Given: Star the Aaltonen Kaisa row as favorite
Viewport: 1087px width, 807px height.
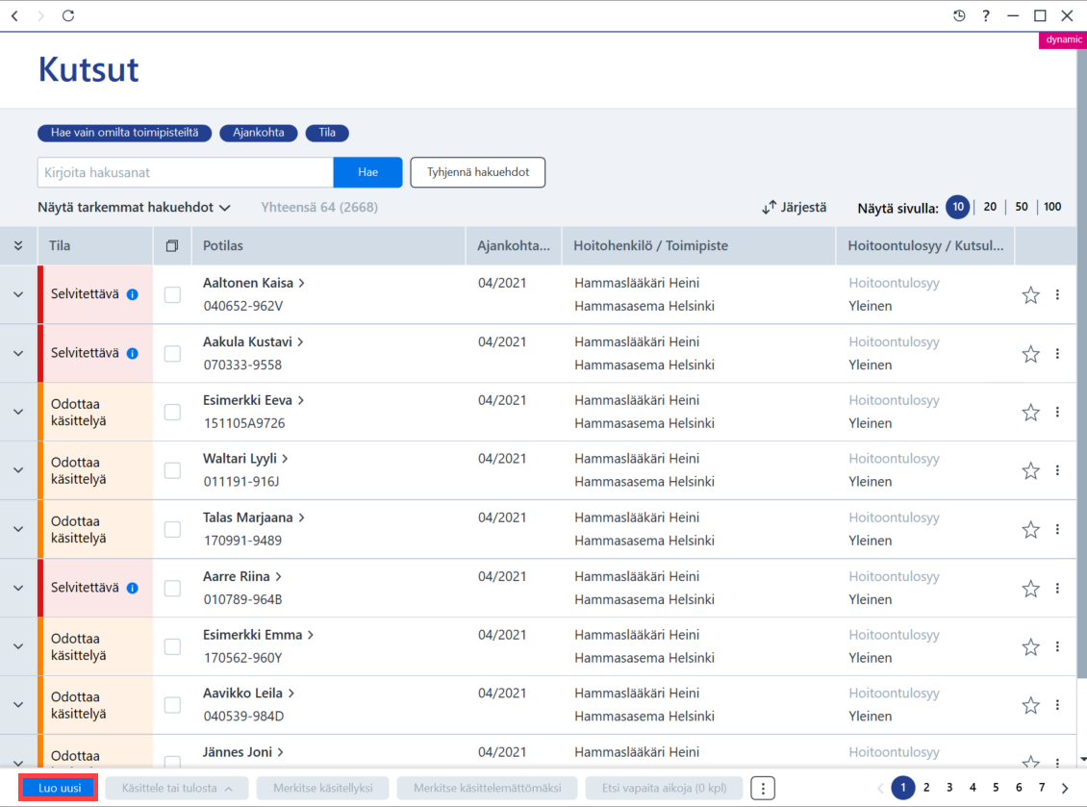Looking at the screenshot, I should [1031, 294].
